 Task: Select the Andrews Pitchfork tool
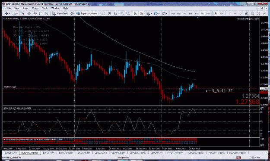(x=258, y=13)
